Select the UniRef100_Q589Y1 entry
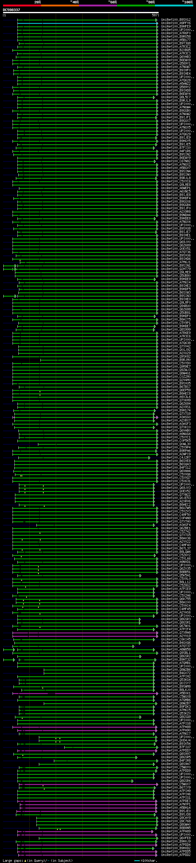 click(176, 63)
